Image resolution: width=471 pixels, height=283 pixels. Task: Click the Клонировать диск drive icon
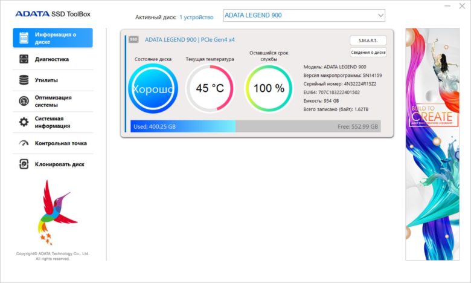point(24,164)
